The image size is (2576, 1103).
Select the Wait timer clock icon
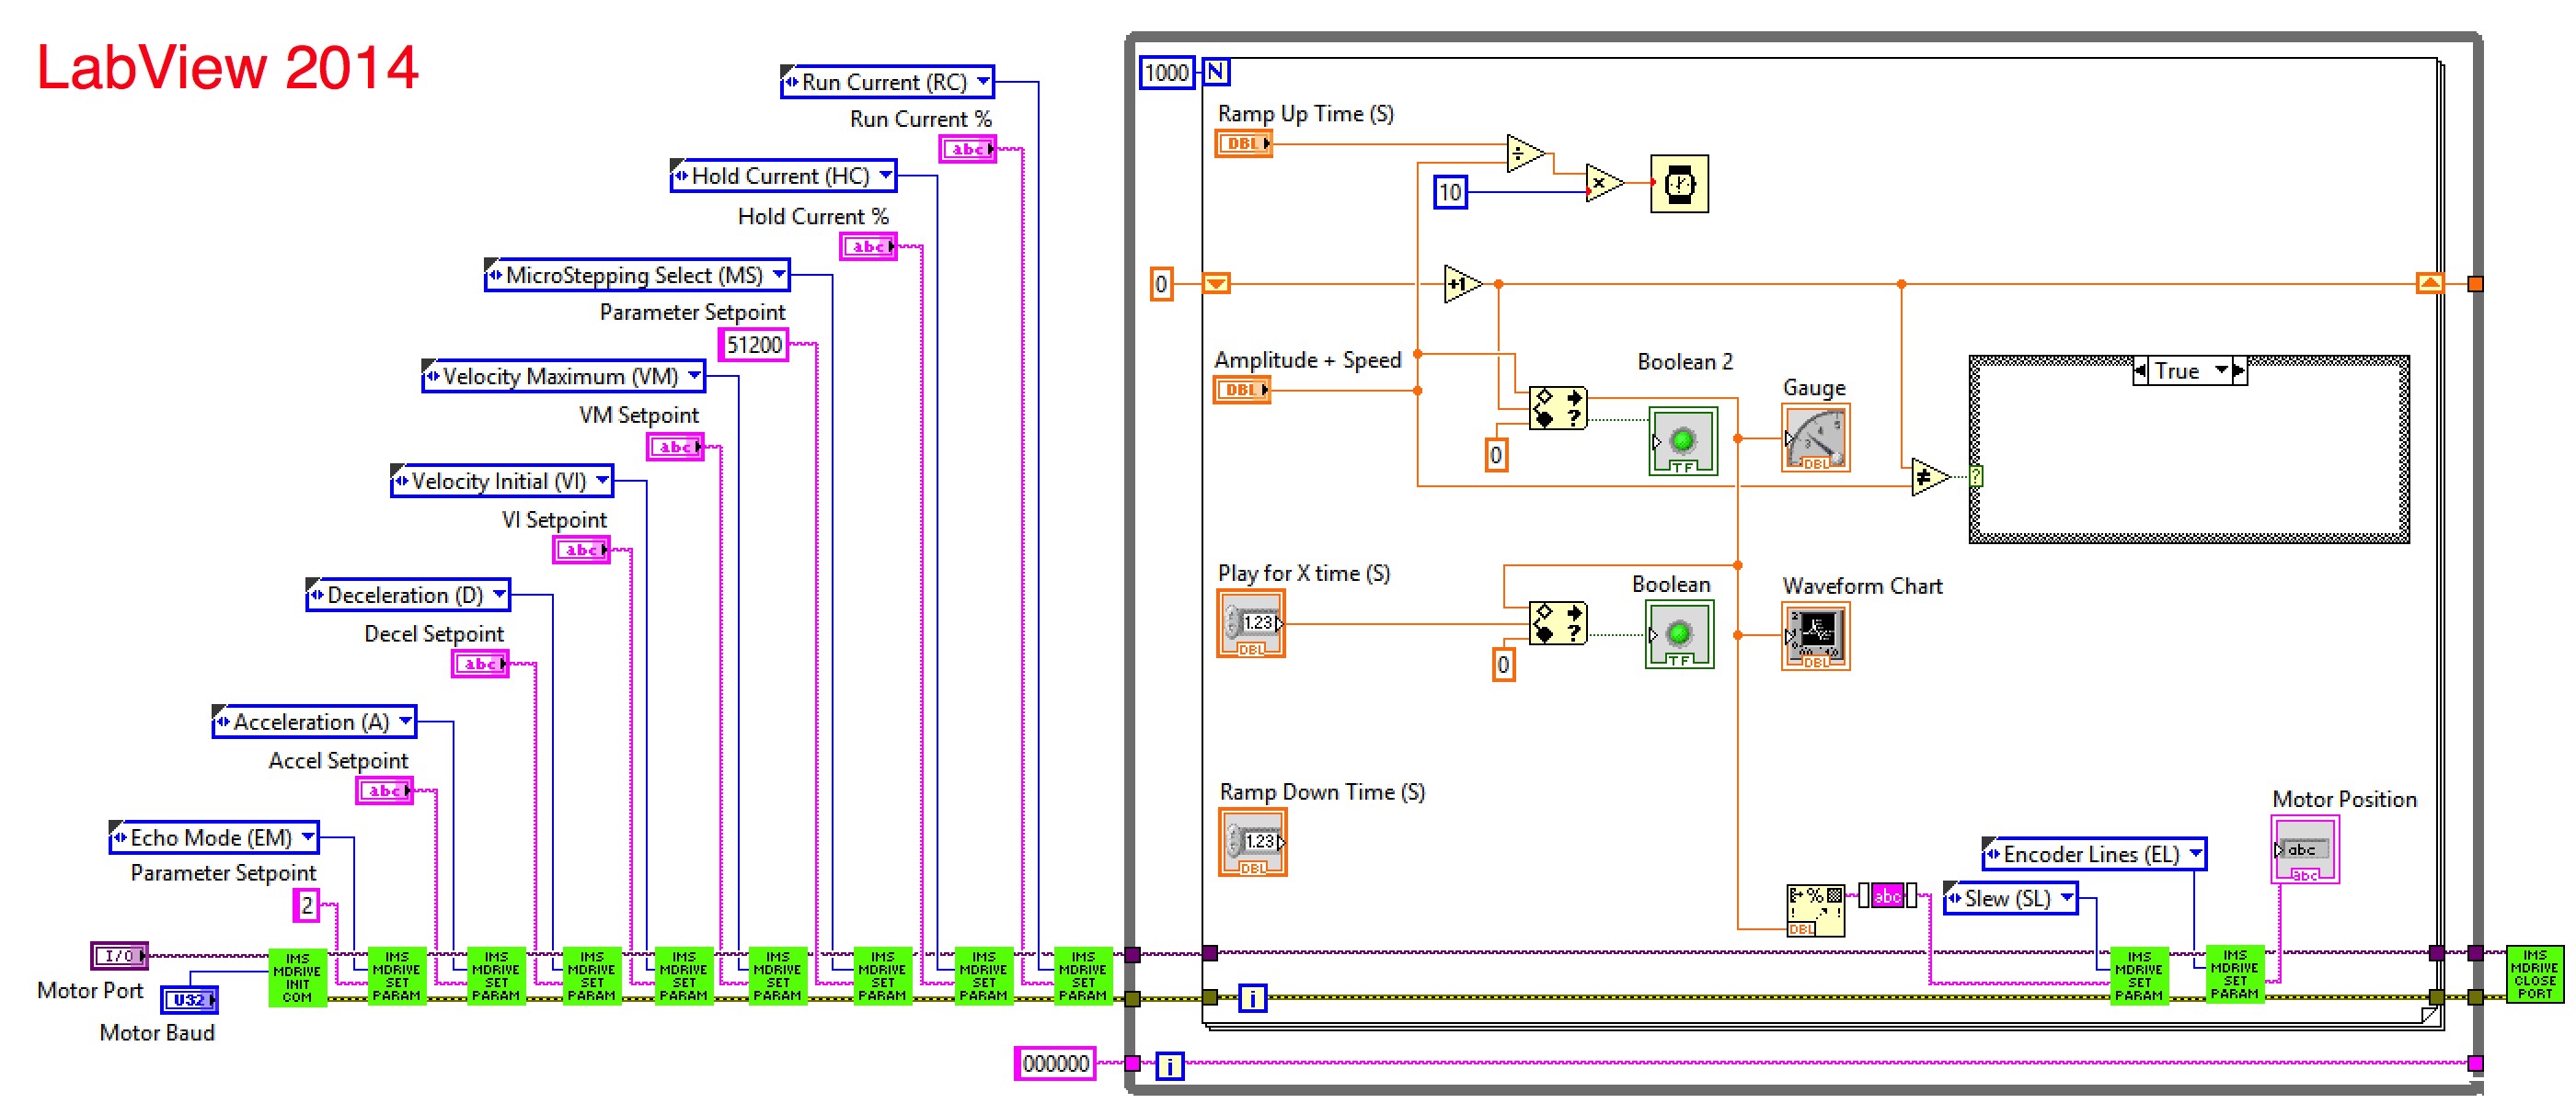coord(1679,184)
